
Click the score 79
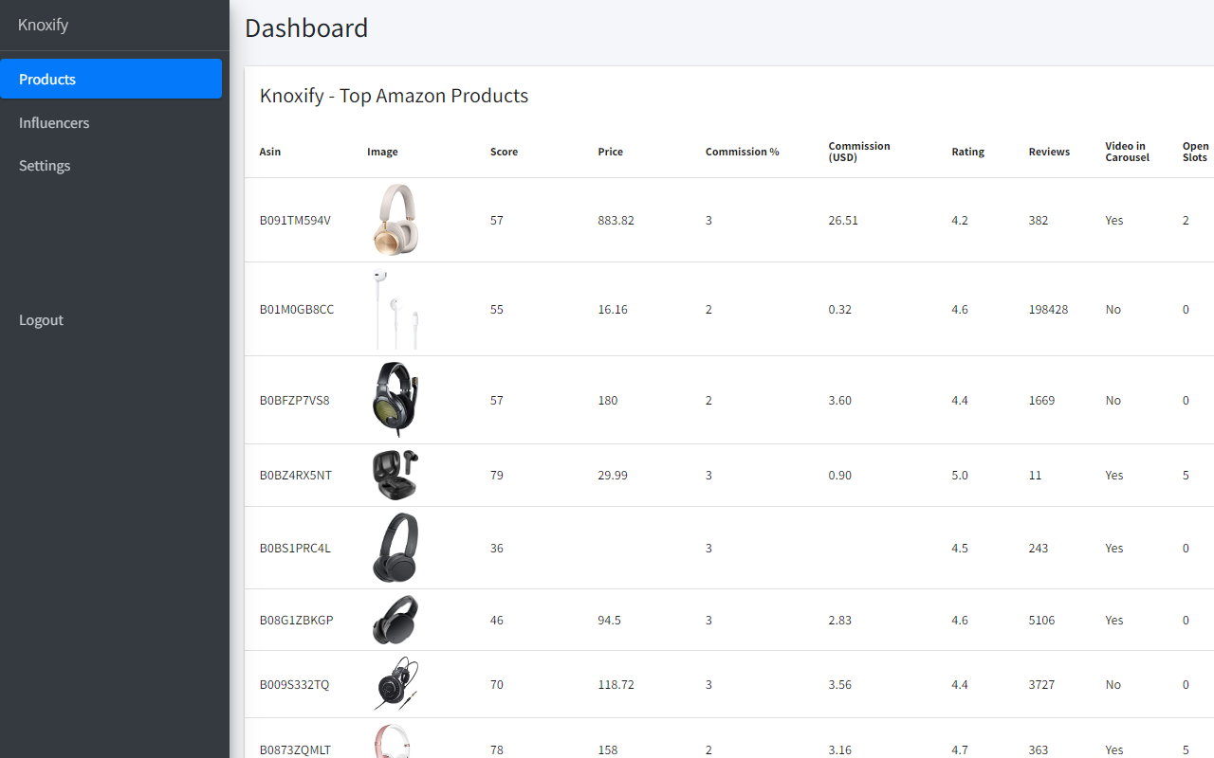[x=497, y=475]
